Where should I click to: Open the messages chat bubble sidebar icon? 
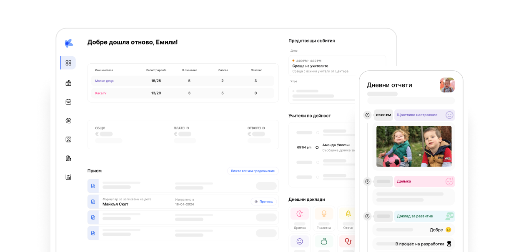[68, 120]
